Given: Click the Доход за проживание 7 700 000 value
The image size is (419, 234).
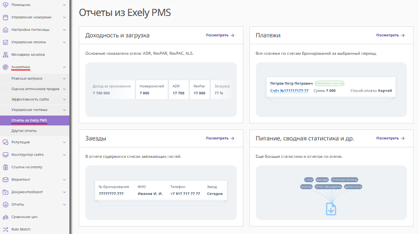Looking at the screenshot, I should [x=101, y=93].
